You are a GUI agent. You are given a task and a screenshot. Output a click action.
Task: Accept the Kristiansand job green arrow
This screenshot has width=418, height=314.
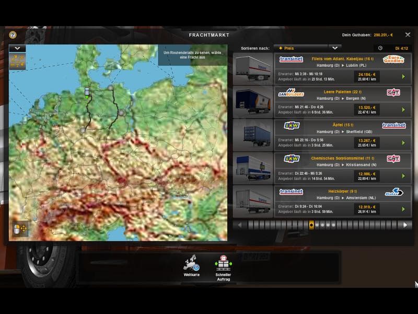coord(403,176)
